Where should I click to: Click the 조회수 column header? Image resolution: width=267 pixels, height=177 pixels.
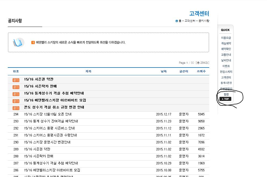pos(201,71)
